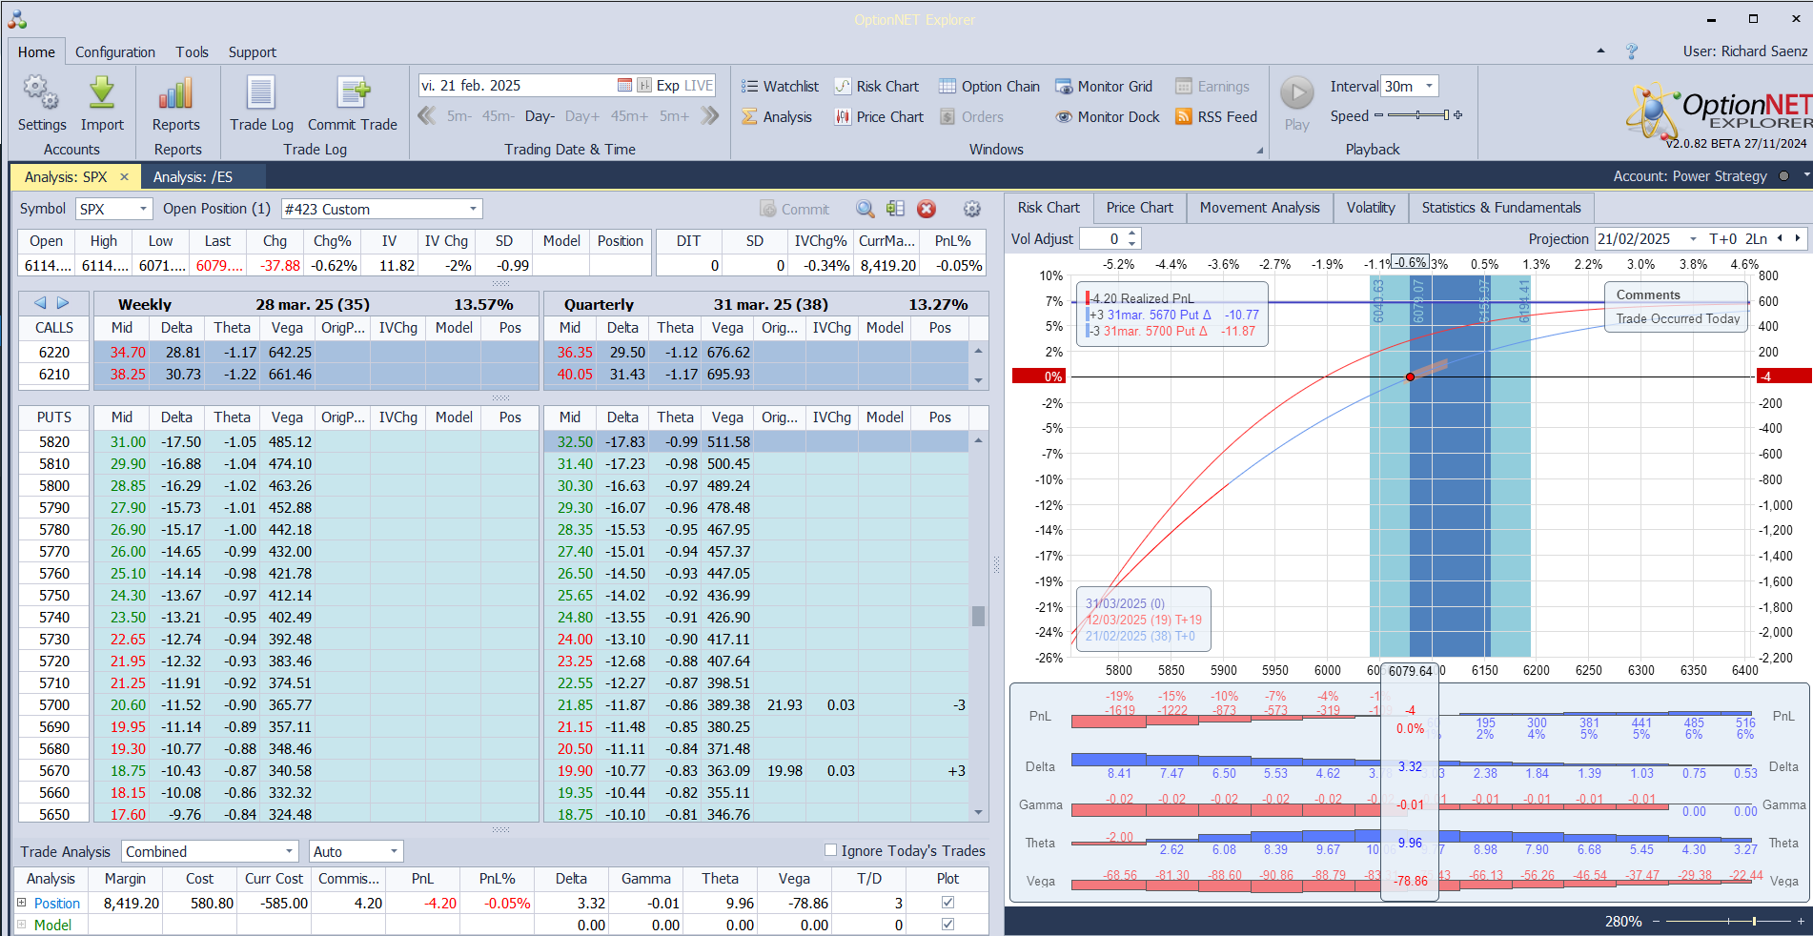Collapse the ribbon with up arrow
Viewport: 1813px width, 936px height.
coord(1600,51)
